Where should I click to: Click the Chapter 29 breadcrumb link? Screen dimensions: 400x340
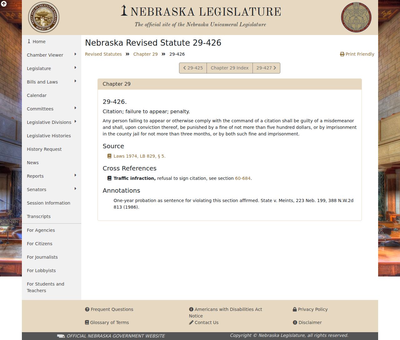pyautogui.click(x=146, y=54)
